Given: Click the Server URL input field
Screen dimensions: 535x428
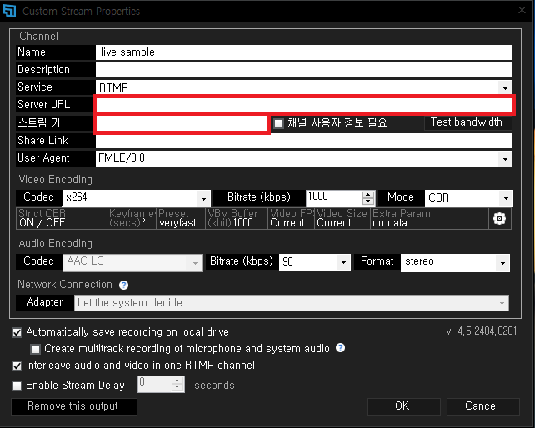Looking at the screenshot, I should tap(304, 105).
